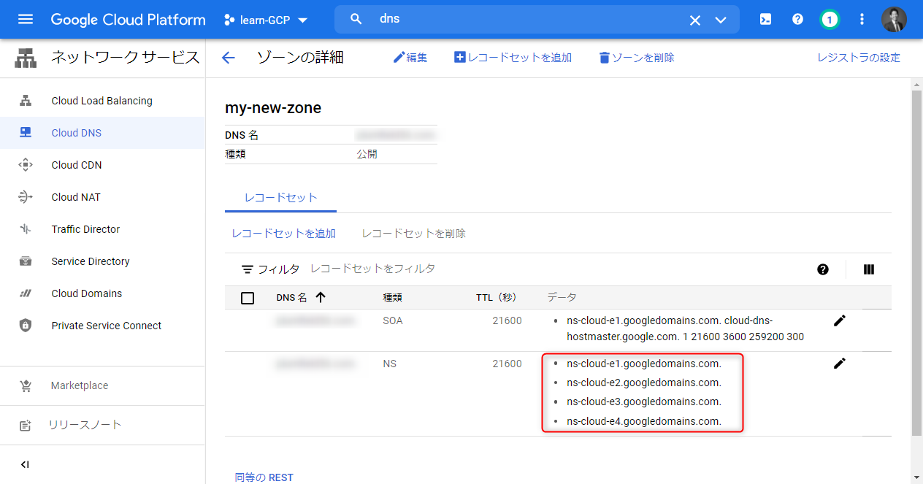Image resolution: width=923 pixels, height=484 pixels.
Task: Click the Google Cloud Platform logo text
Action: click(129, 20)
